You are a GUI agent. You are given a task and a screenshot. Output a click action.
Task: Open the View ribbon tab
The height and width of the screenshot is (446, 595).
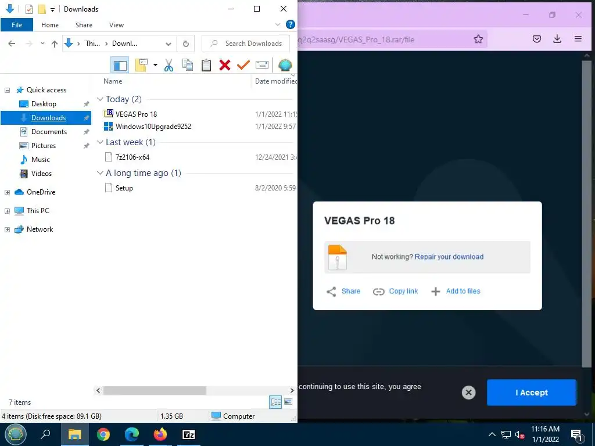(x=116, y=25)
